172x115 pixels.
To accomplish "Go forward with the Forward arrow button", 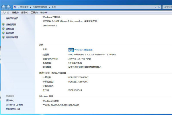I will point(8,7).
